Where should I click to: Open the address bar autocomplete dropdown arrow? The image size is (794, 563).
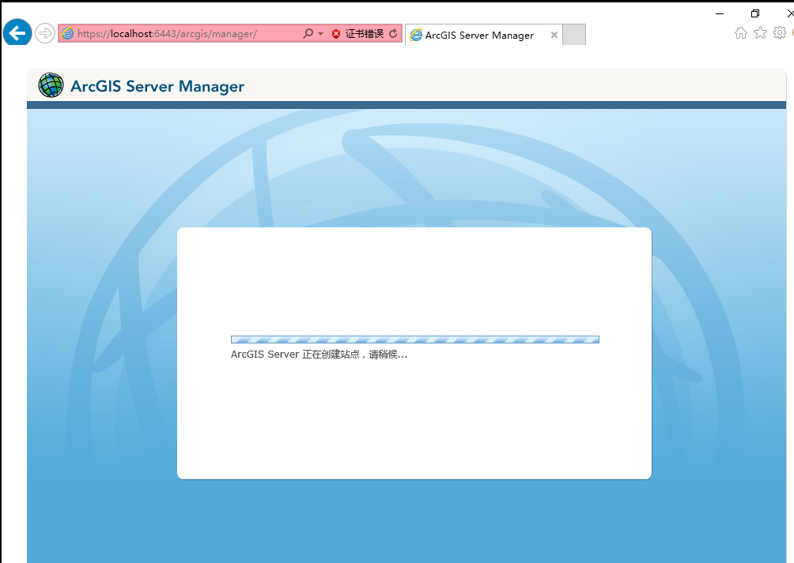click(320, 34)
